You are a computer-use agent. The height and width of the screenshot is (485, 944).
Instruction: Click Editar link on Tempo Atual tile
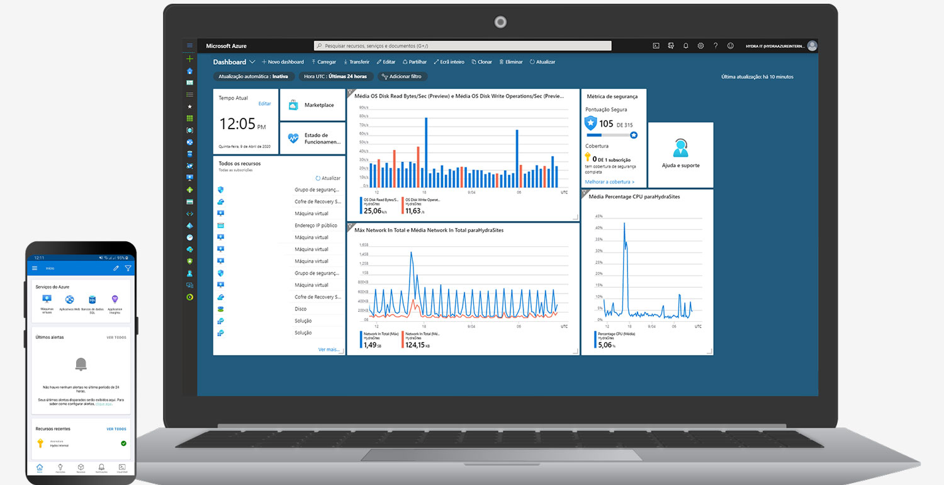[265, 103]
